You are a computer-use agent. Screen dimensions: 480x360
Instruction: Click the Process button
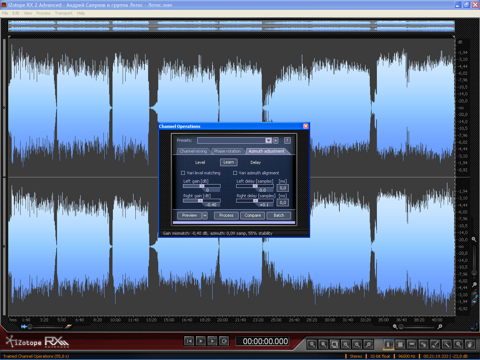click(226, 215)
